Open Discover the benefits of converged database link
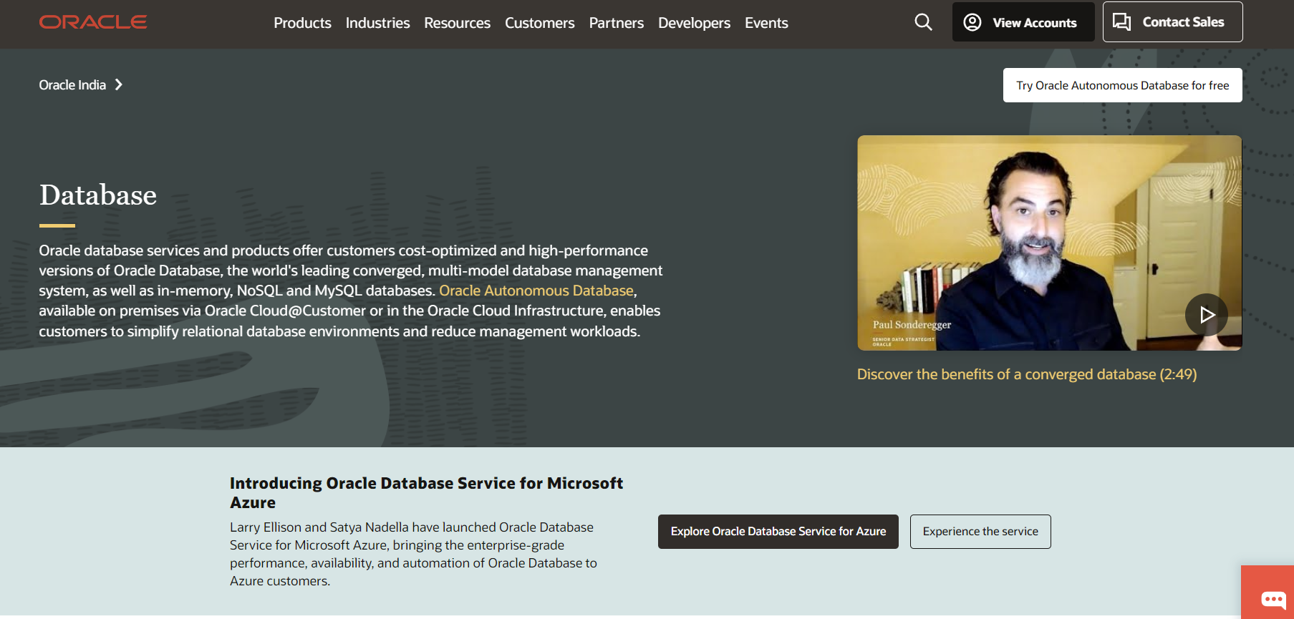The height and width of the screenshot is (619, 1294). tap(1026, 374)
